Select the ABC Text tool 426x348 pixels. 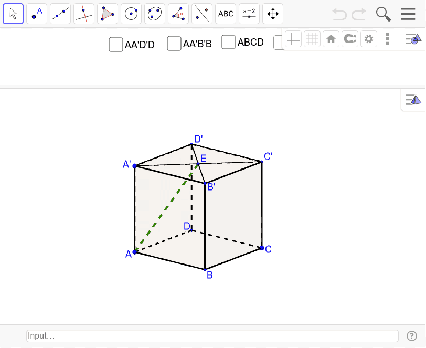226,14
